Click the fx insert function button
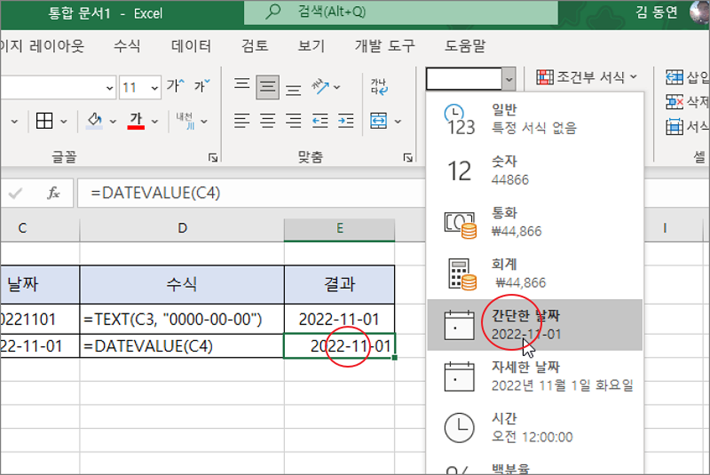This screenshot has width=710, height=475. (53, 194)
